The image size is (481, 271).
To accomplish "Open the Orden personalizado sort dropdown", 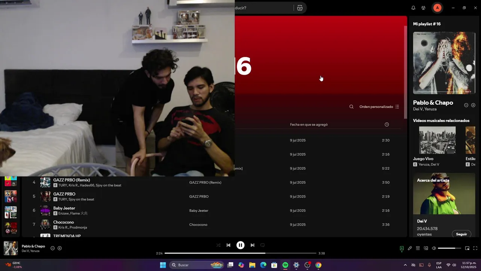I will click(379, 107).
